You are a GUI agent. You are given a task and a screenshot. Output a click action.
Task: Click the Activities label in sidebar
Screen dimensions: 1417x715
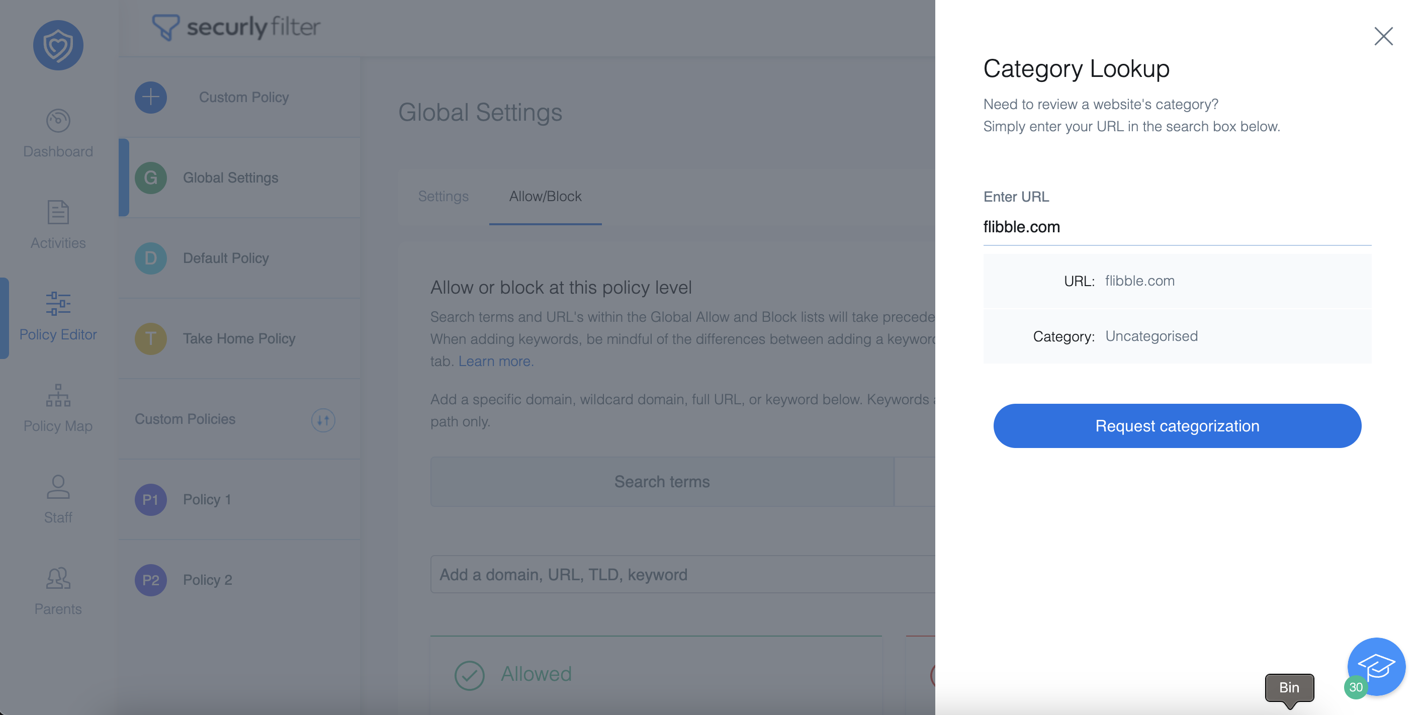[x=58, y=242]
